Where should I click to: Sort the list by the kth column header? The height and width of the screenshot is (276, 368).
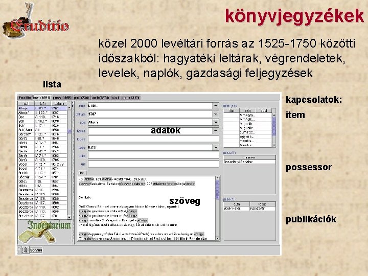click(x=42, y=103)
